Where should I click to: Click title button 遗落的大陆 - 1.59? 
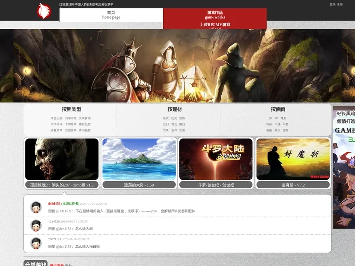[139, 185]
